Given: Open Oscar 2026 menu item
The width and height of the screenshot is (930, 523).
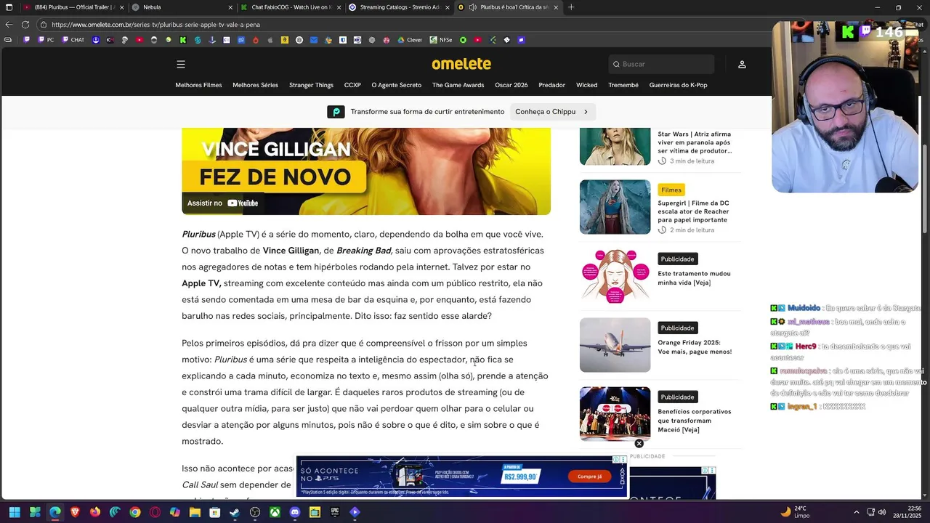Looking at the screenshot, I should point(511,85).
